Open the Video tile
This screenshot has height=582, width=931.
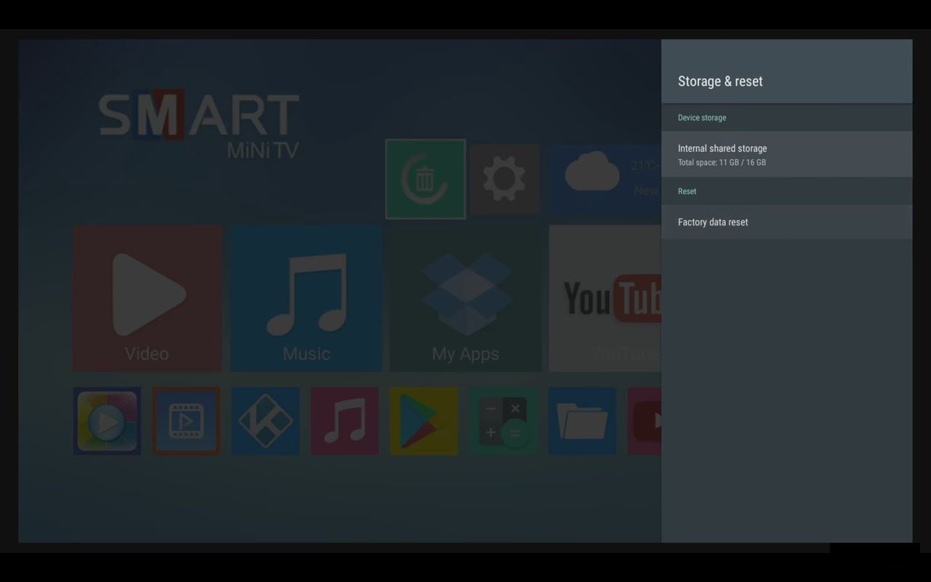[x=147, y=298]
